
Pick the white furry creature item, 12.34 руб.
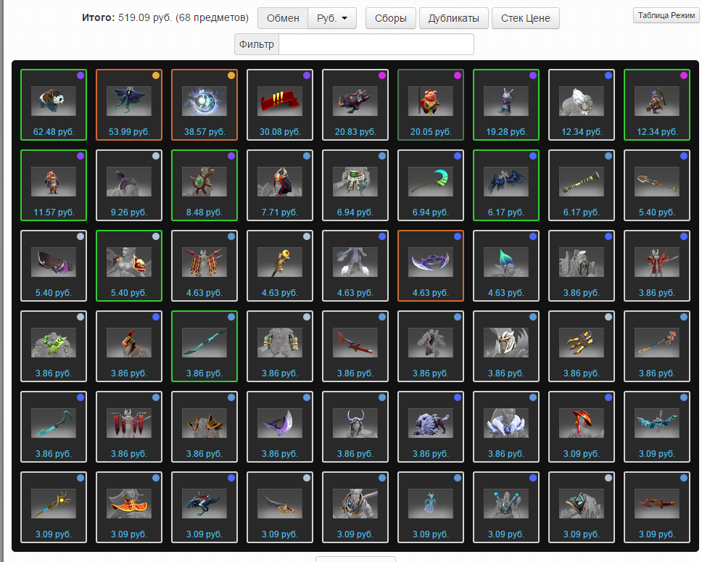pos(582,105)
